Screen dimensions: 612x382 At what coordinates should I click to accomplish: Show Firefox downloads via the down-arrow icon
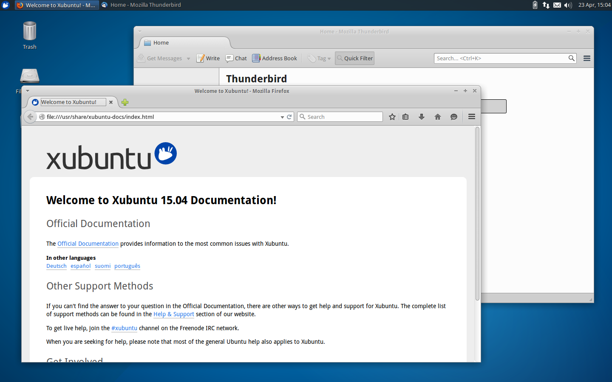pos(421,116)
